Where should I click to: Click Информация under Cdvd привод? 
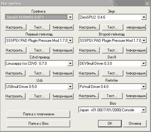[63, 73]
